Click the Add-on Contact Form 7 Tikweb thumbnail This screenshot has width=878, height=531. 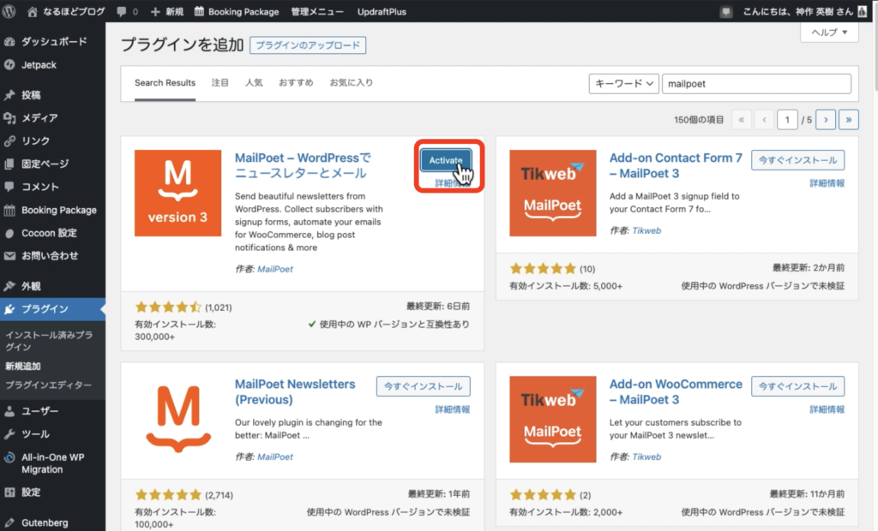coord(553,193)
